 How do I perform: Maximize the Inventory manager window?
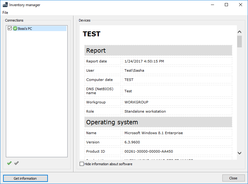226,5
